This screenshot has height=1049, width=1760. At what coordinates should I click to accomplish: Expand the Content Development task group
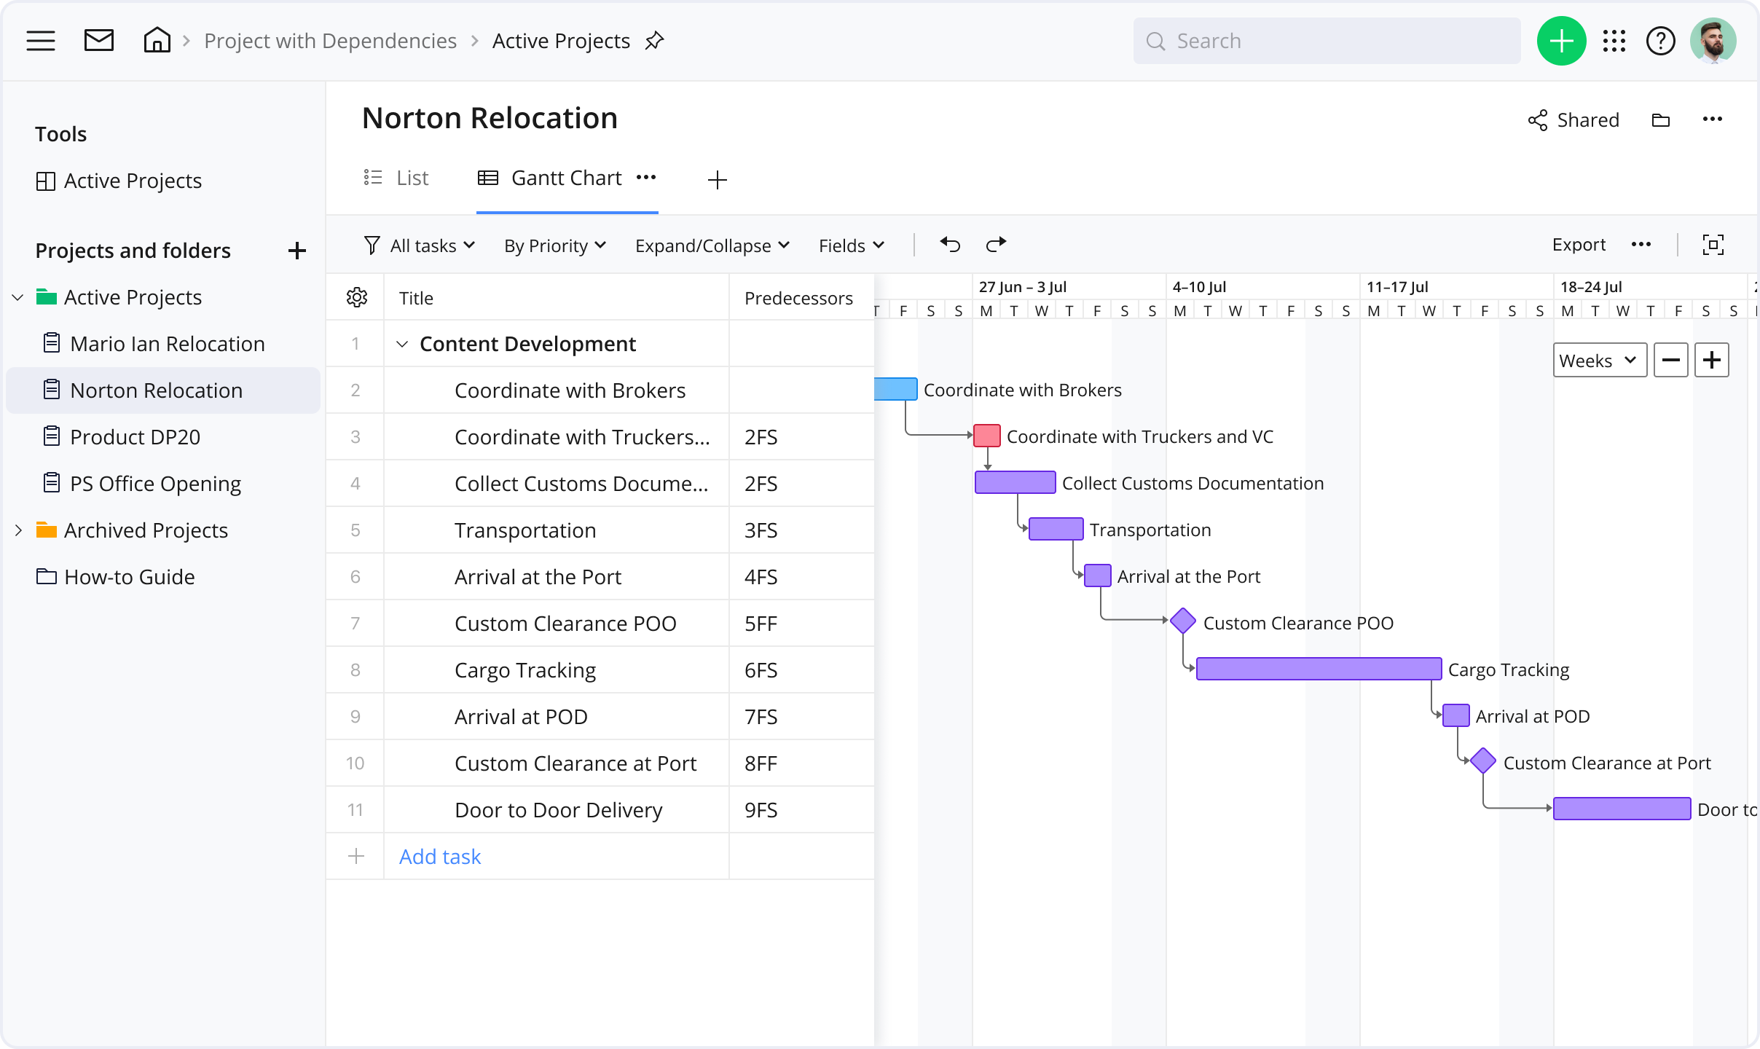coord(402,343)
